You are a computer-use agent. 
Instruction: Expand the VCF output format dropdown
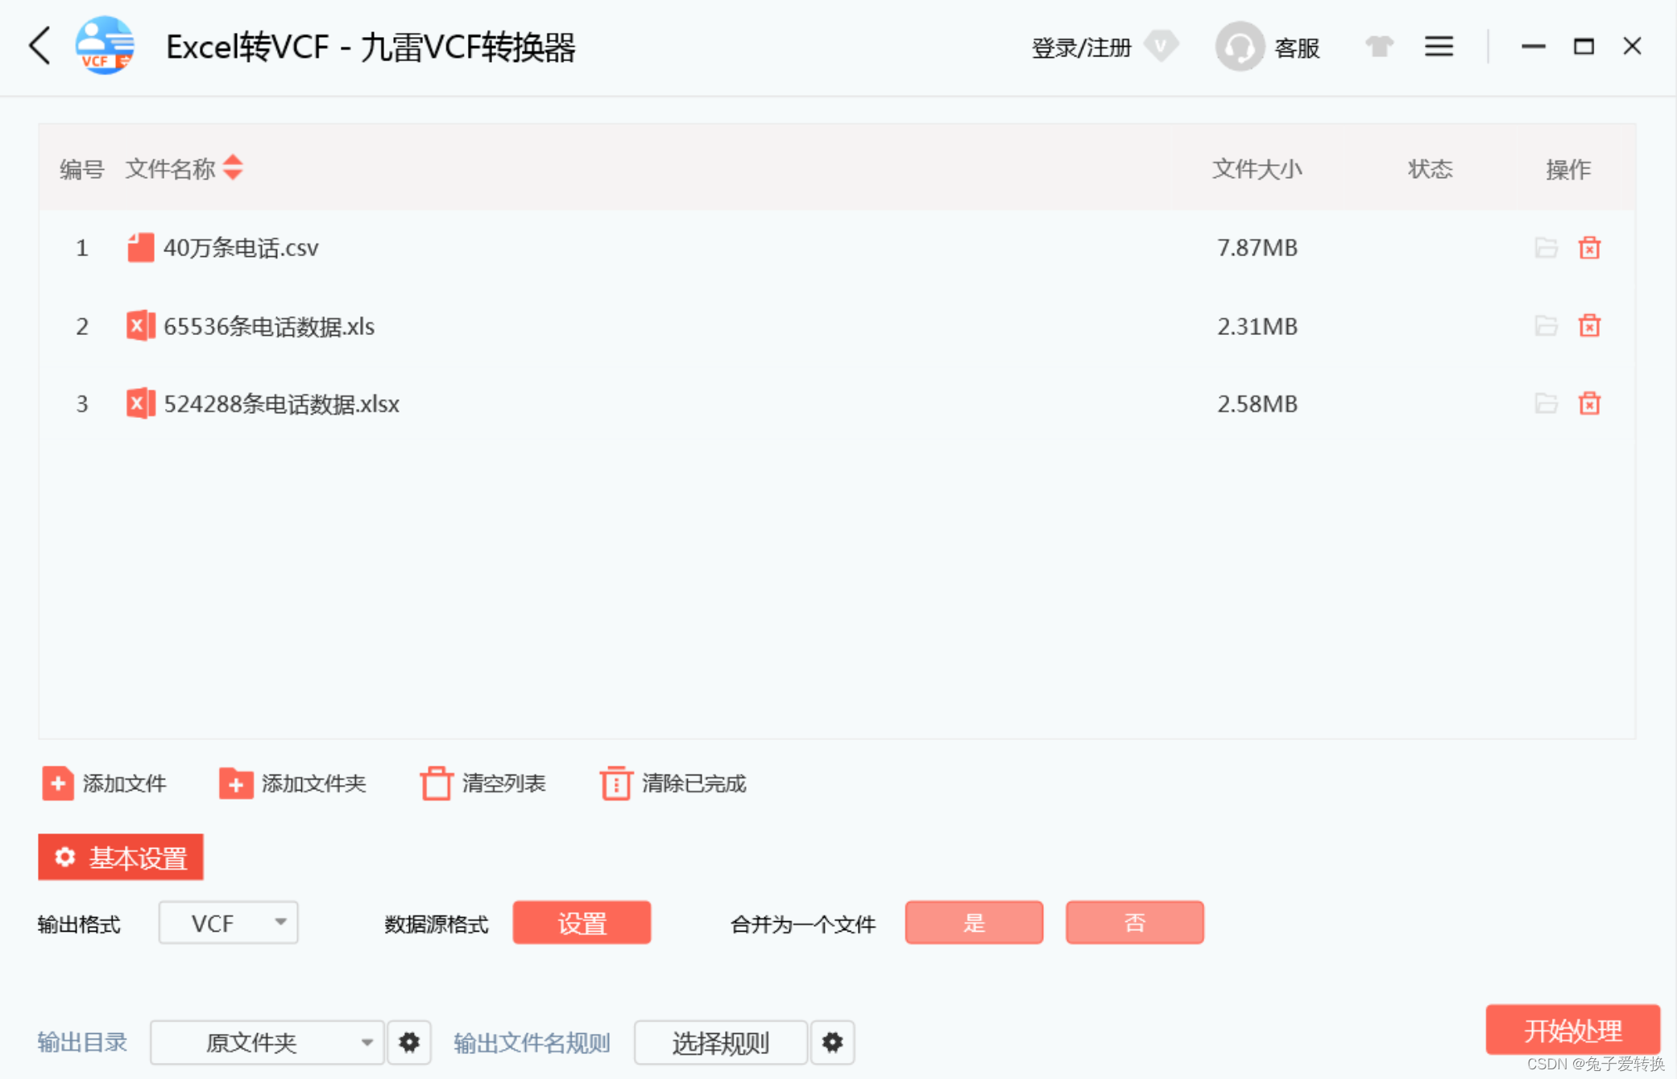[x=229, y=923]
